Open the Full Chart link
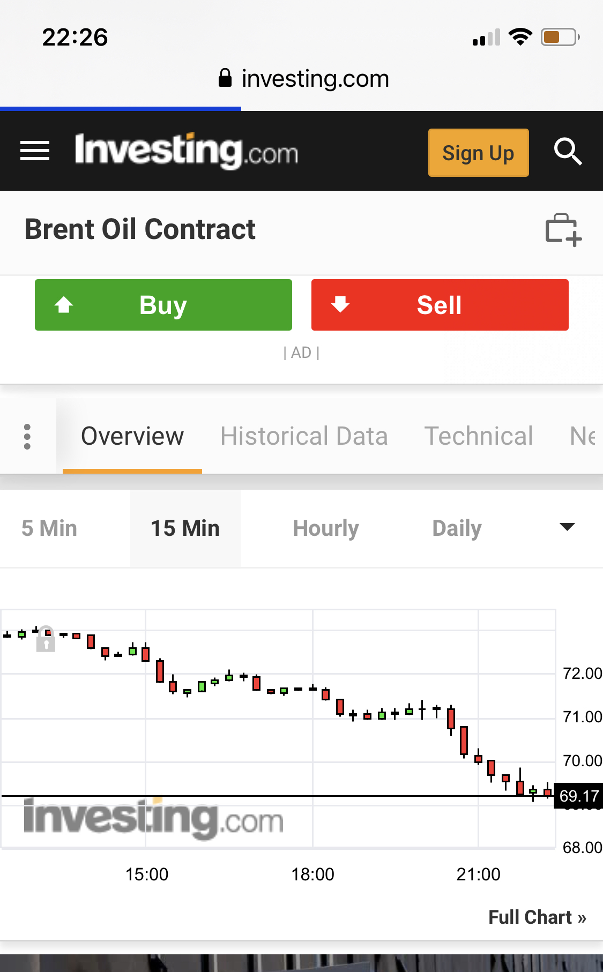603x972 pixels. (537, 917)
